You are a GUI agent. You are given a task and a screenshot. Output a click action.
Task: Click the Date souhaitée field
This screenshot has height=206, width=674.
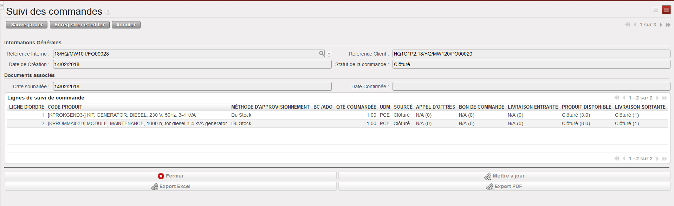192,86
